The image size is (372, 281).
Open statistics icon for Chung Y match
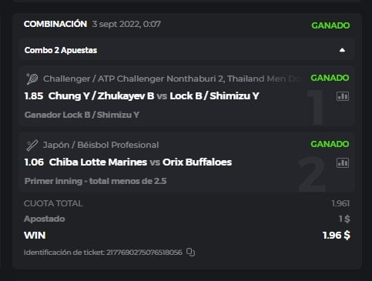(343, 96)
